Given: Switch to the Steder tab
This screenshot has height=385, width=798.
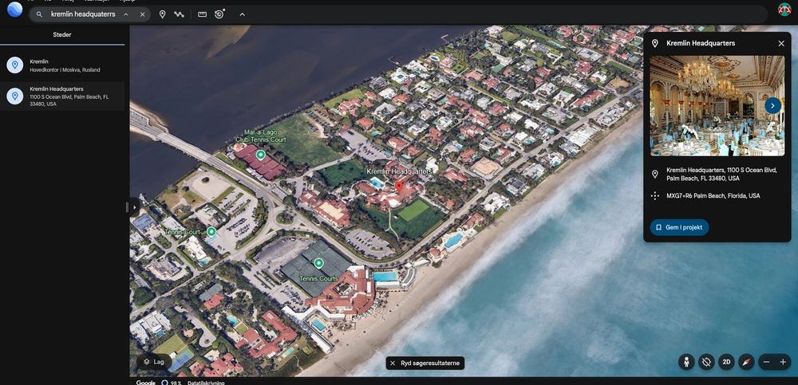Looking at the screenshot, I should coord(62,34).
